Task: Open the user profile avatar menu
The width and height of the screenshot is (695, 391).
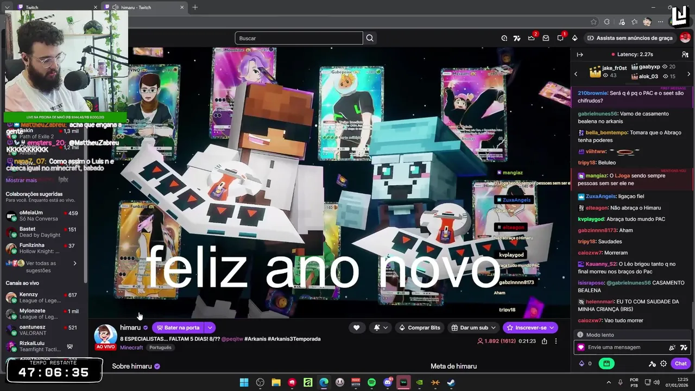Action: 685,38
